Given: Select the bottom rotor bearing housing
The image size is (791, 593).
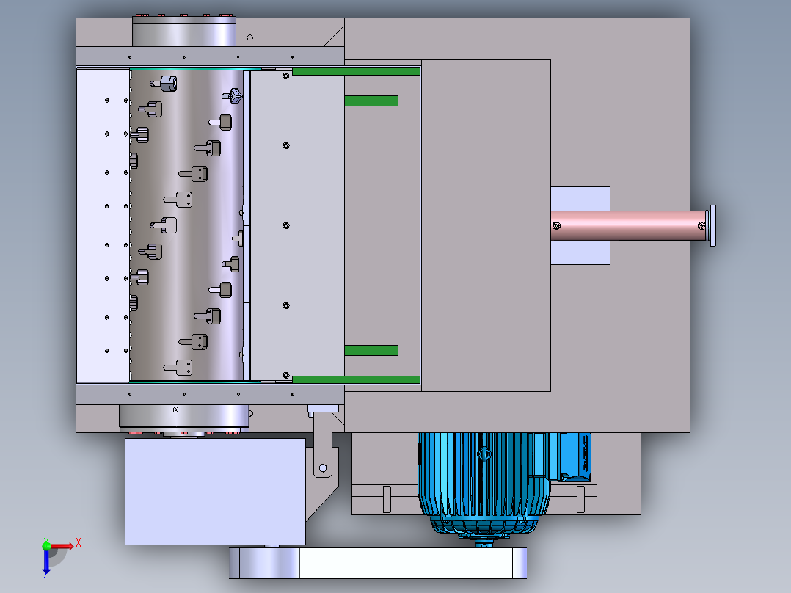Looking at the screenshot, I should point(183,418).
